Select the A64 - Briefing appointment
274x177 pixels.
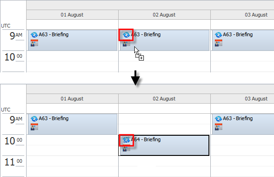(164, 145)
